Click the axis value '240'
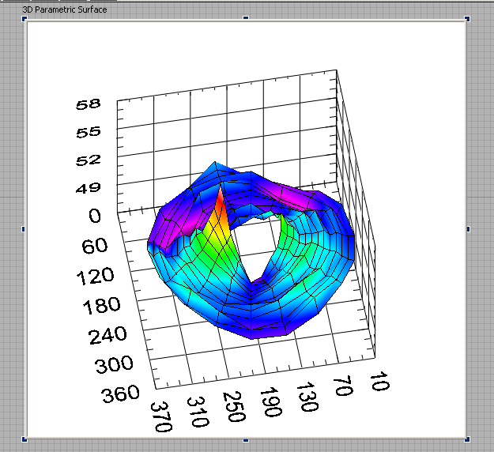The width and height of the screenshot is (494, 452). tap(107, 336)
